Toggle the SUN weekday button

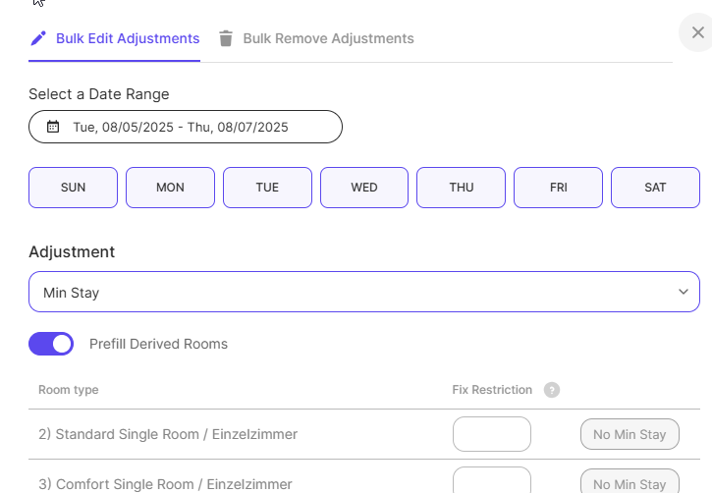73,188
